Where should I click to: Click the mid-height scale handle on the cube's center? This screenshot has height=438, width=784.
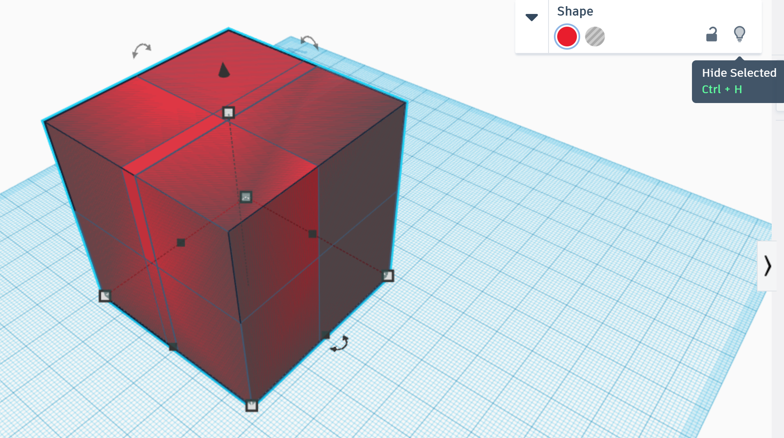pyautogui.click(x=245, y=197)
